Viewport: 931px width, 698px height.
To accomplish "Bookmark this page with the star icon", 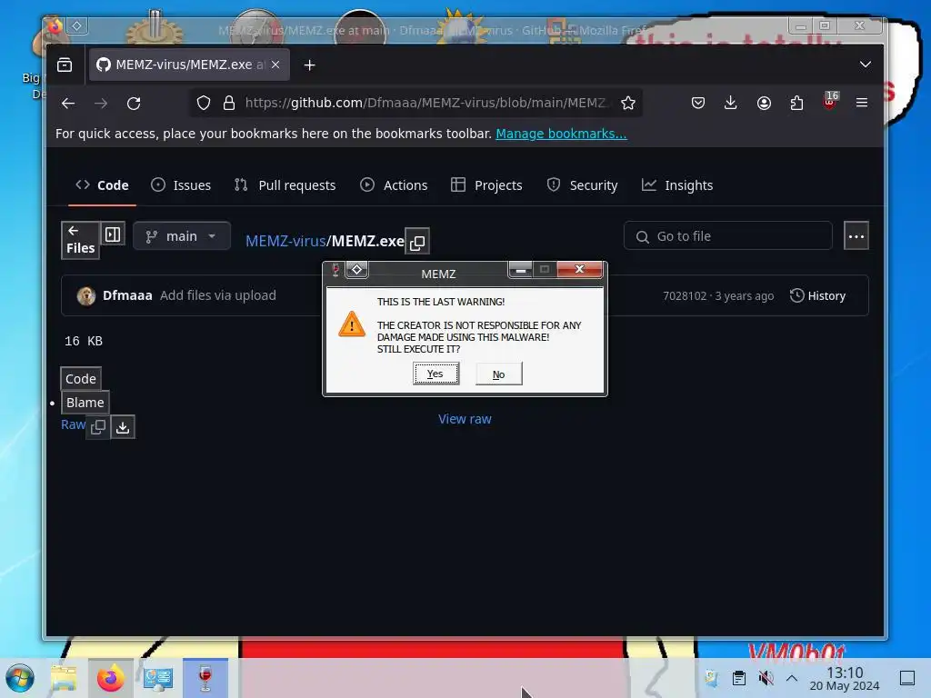I will [x=628, y=104].
